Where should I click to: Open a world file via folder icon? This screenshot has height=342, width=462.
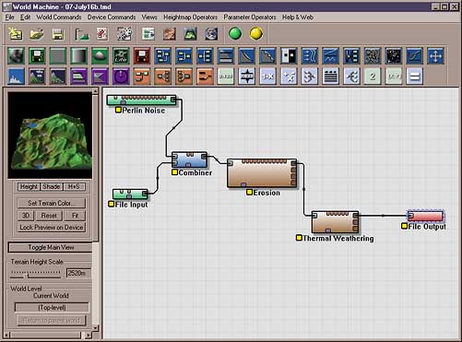37,34
